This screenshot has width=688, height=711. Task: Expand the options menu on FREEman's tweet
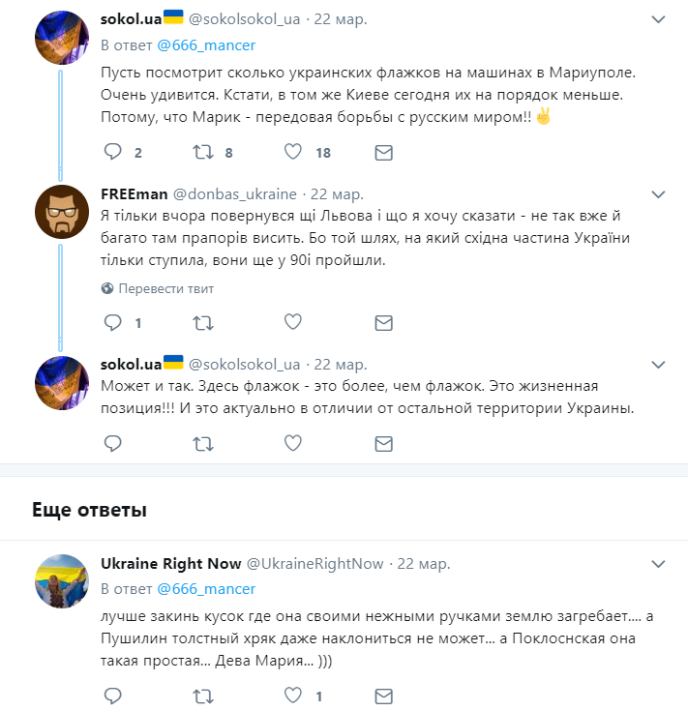coord(658,194)
